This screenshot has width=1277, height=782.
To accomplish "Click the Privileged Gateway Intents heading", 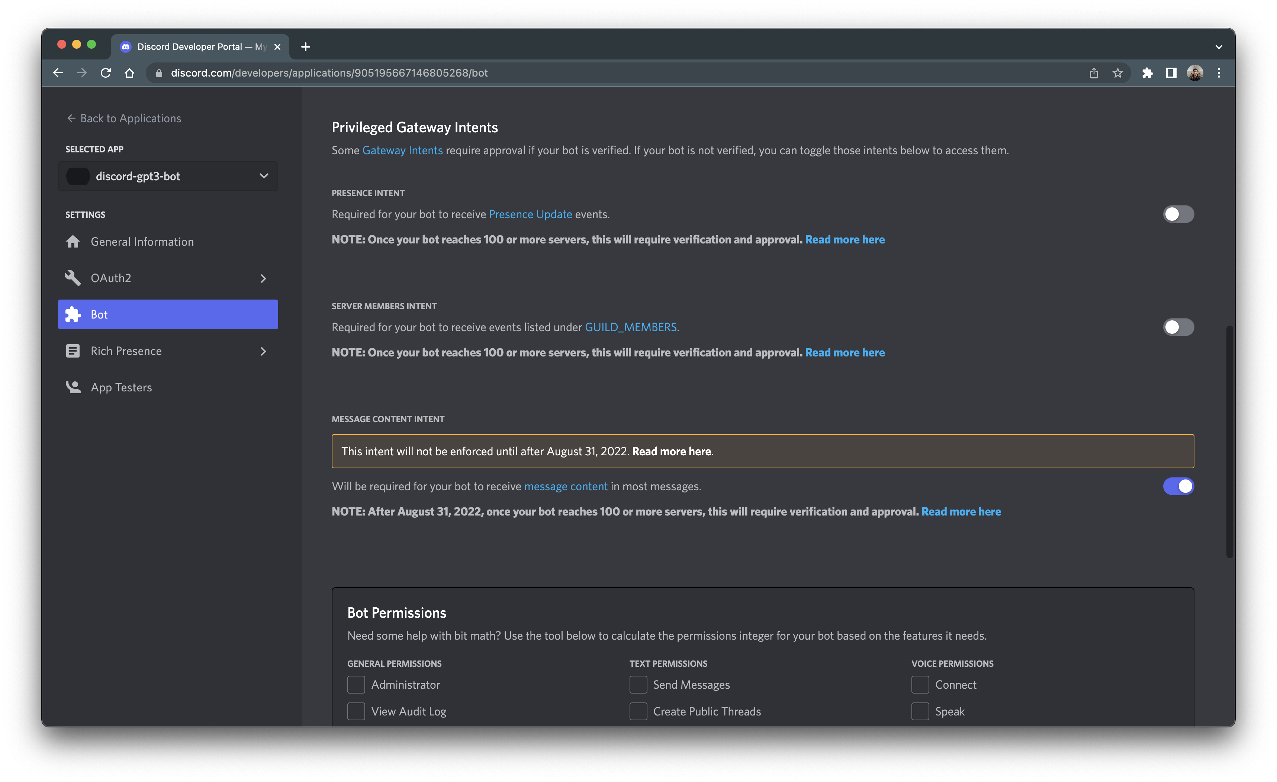I will click(415, 127).
